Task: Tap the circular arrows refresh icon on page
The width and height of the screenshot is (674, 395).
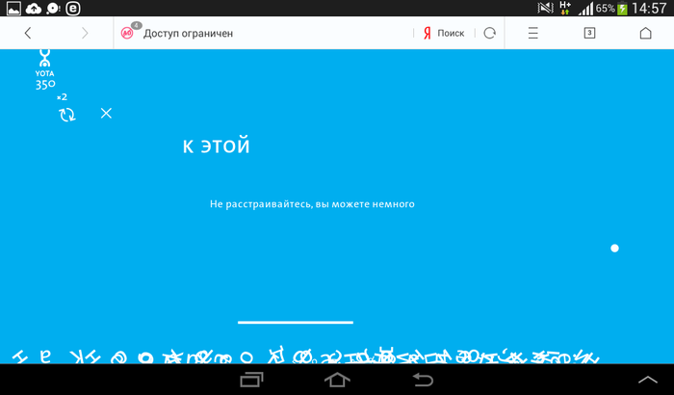Action: point(66,115)
